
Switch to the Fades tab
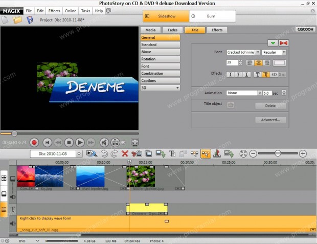172,30
